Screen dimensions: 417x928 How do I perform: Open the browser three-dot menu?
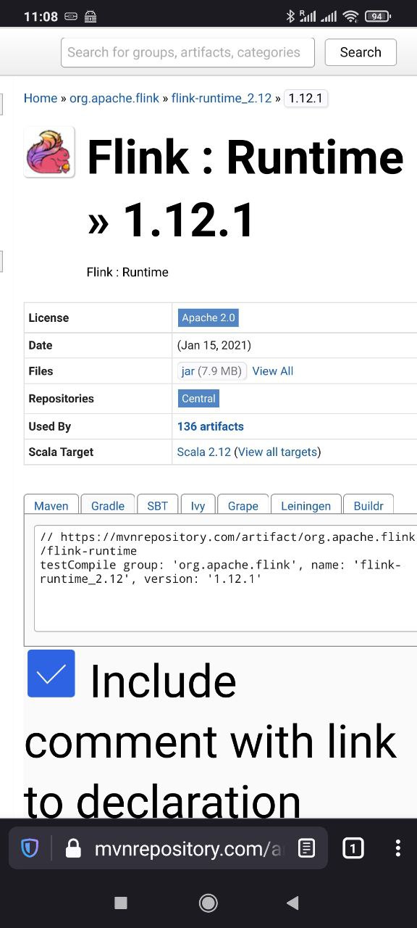point(397,848)
